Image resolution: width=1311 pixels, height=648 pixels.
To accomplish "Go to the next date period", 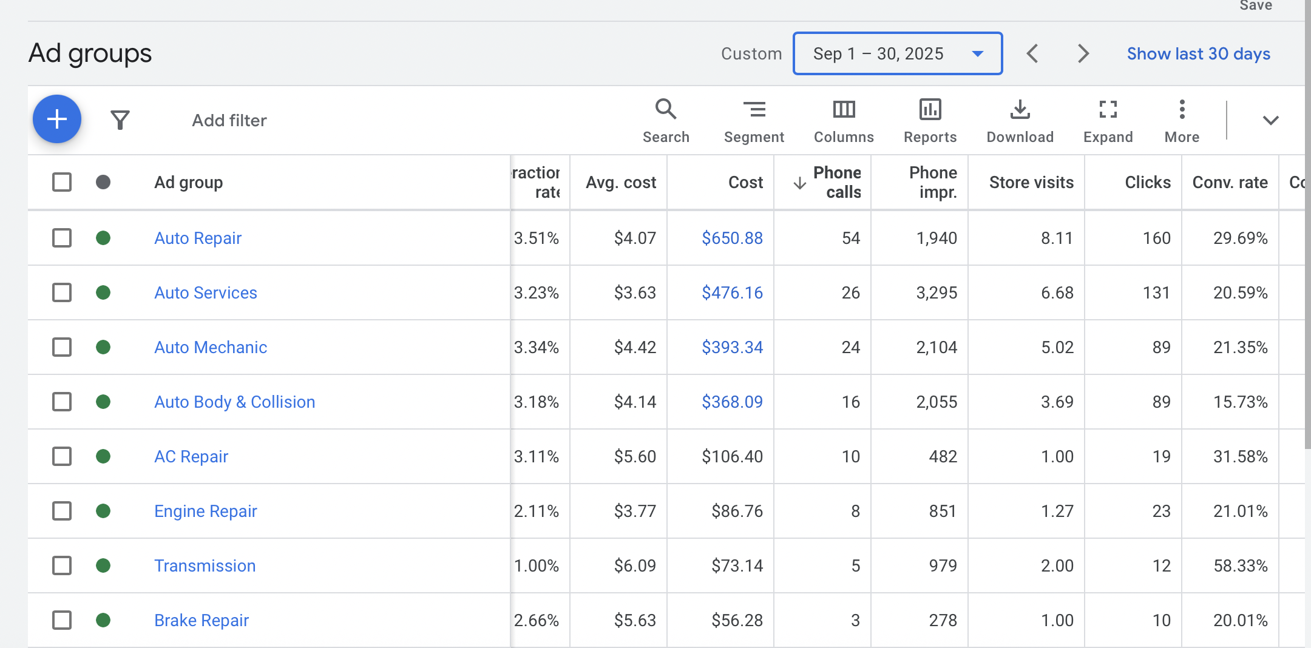I will click(1083, 53).
